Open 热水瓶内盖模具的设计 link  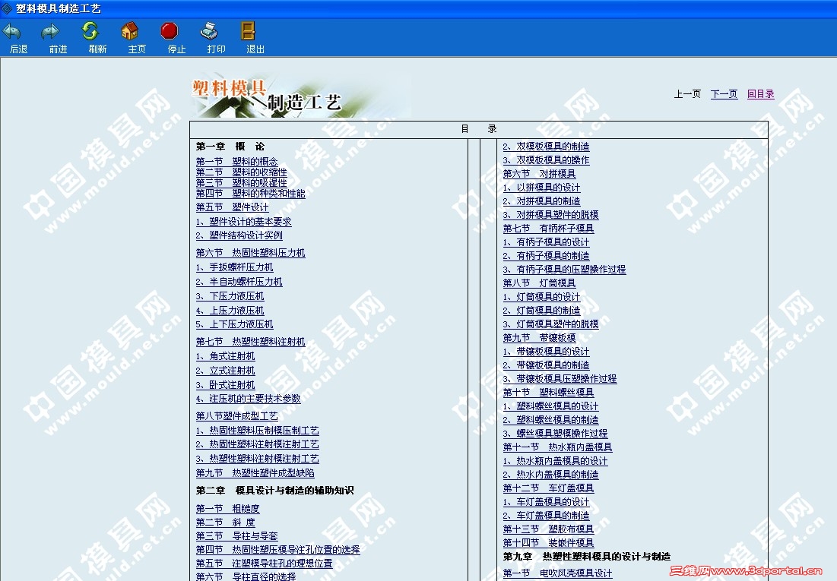(x=554, y=460)
